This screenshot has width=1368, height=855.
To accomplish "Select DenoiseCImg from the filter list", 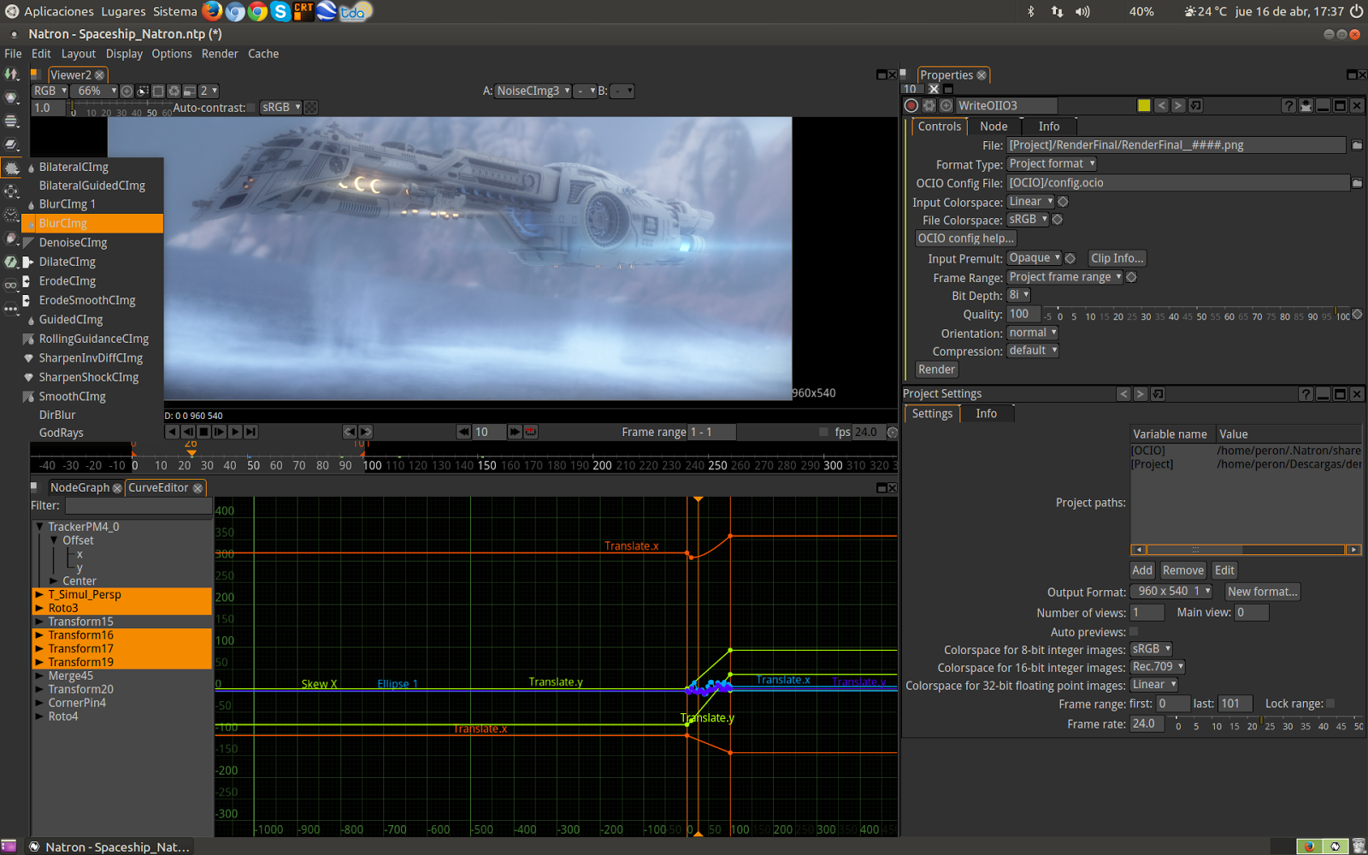I will (x=73, y=243).
